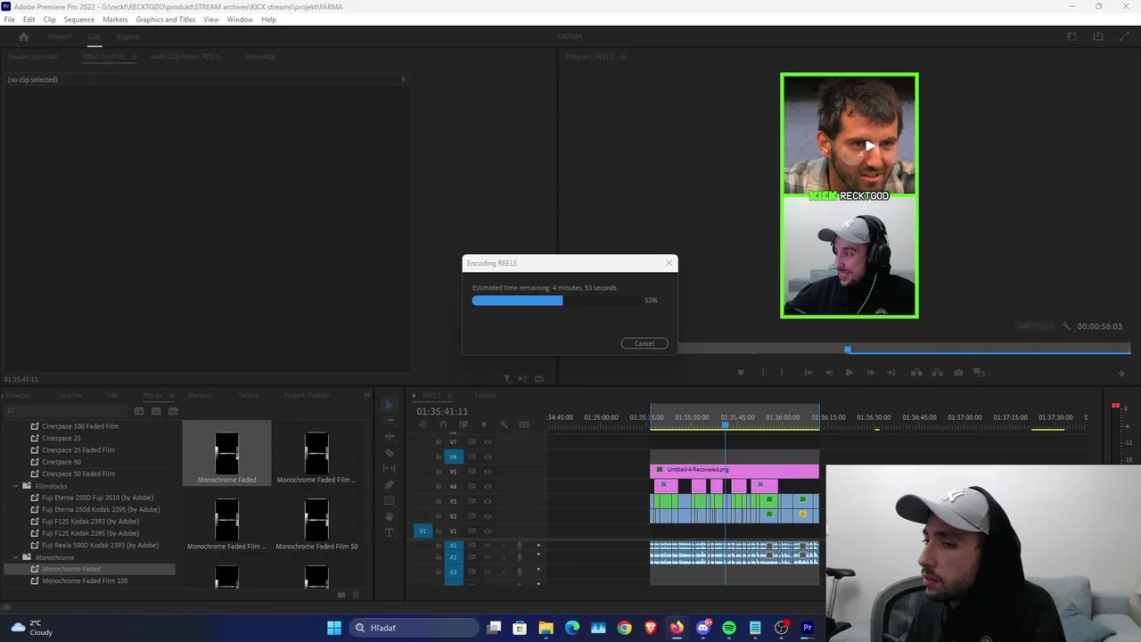Screen dimensions: 1141x642
Task: Click the closed captions CC icon in timeline
Action: [x=524, y=424]
